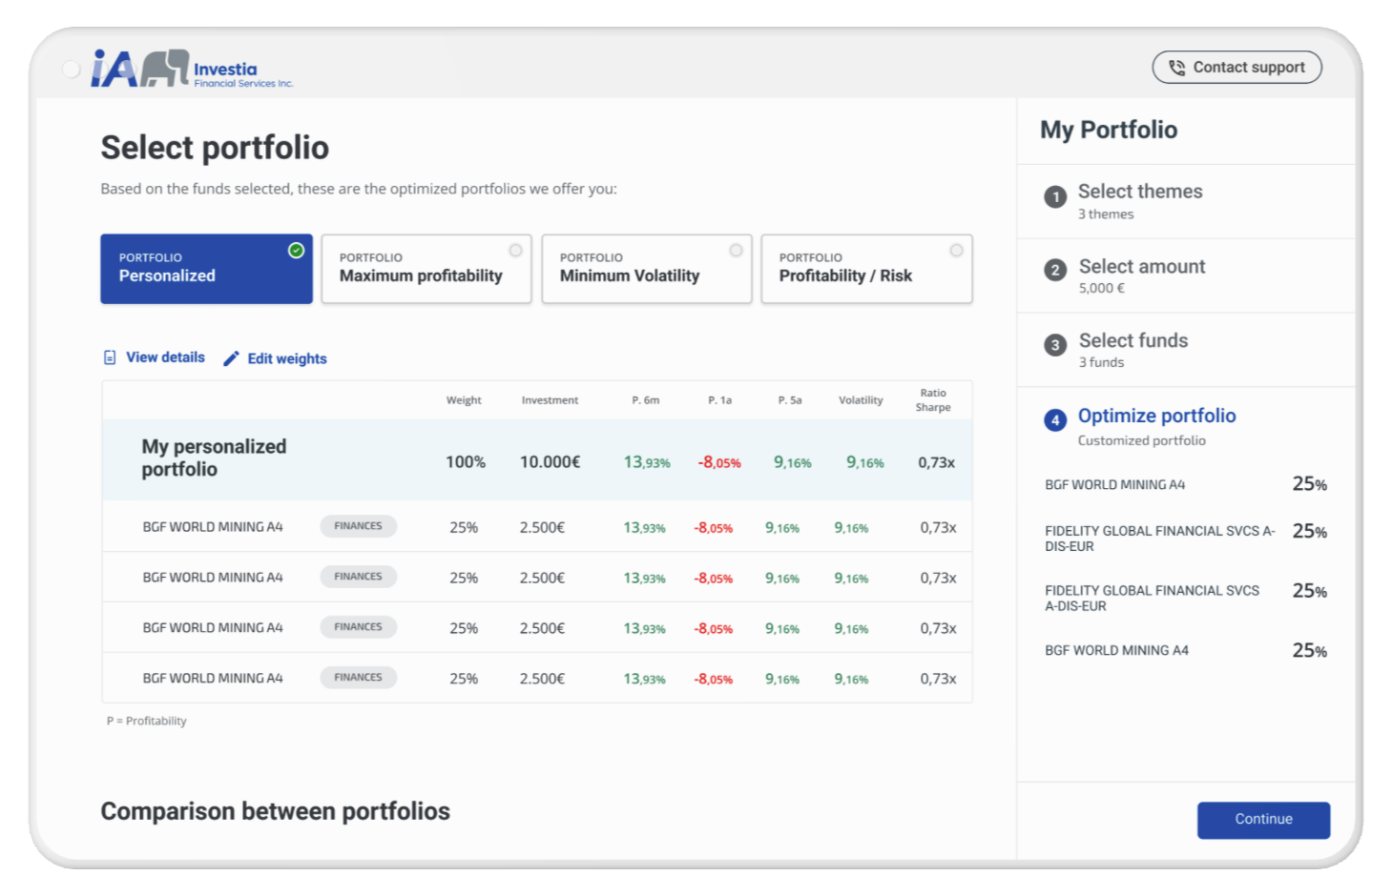Click the Contact support button
Screen dimensions: 1392x896
1236,68
